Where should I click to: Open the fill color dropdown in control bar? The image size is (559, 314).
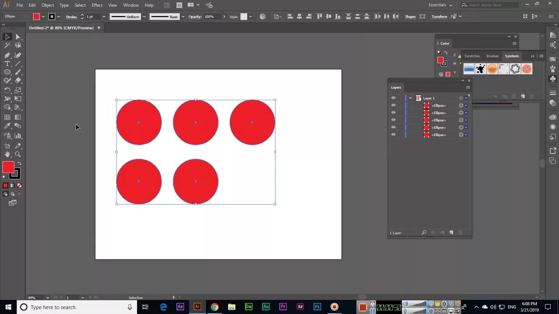[43, 17]
